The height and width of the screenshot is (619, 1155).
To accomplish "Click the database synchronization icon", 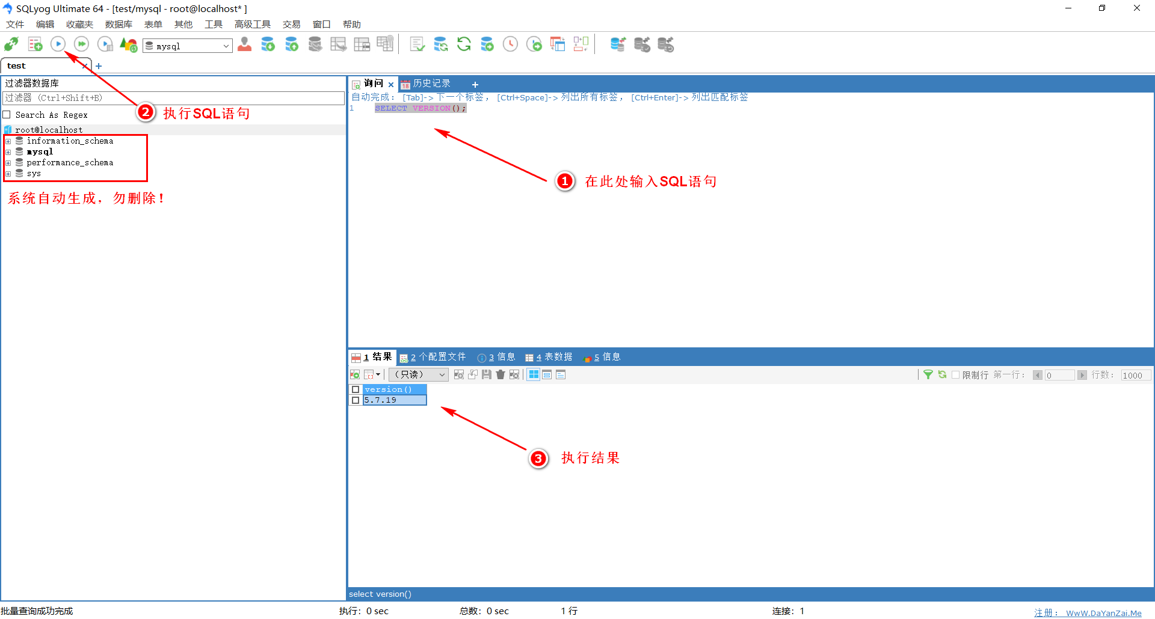I will 441,44.
